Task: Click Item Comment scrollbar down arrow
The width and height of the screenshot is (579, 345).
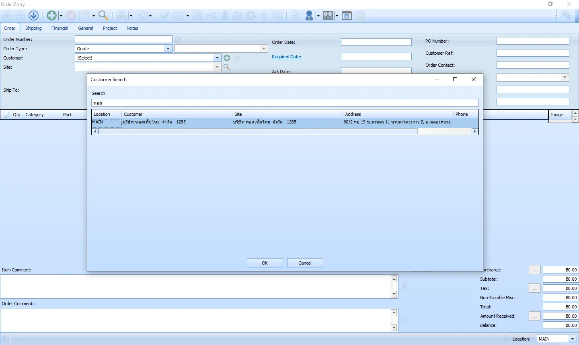Action: coord(394,294)
